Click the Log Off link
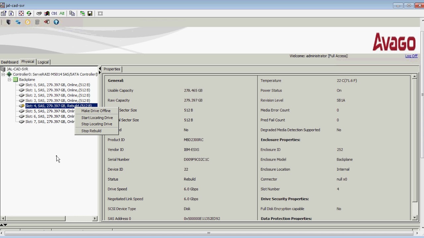424x238 pixels. coord(411,56)
